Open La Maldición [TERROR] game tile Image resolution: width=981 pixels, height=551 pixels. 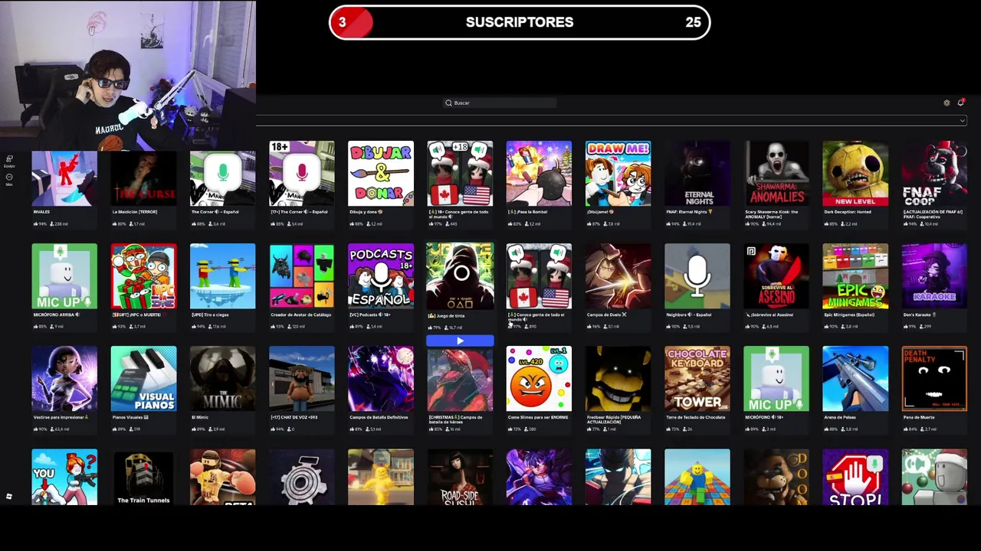pos(143,178)
